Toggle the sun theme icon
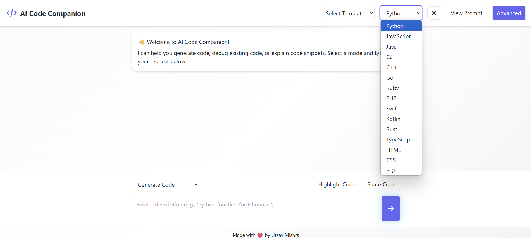Screen dimensions: 531x238 point(434,13)
